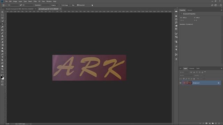Open the Character panel icon
The width and height of the screenshot is (223, 125).
click(176, 46)
